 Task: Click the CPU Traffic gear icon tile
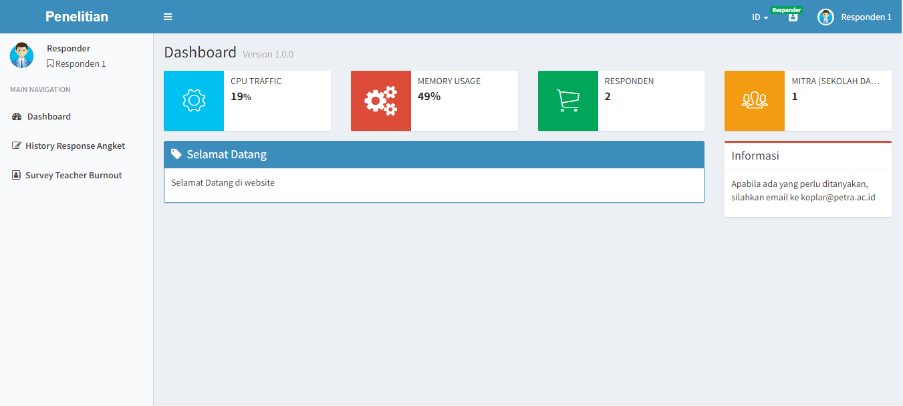[194, 101]
